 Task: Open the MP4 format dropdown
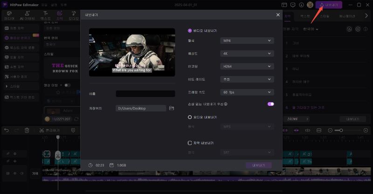[247, 41]
